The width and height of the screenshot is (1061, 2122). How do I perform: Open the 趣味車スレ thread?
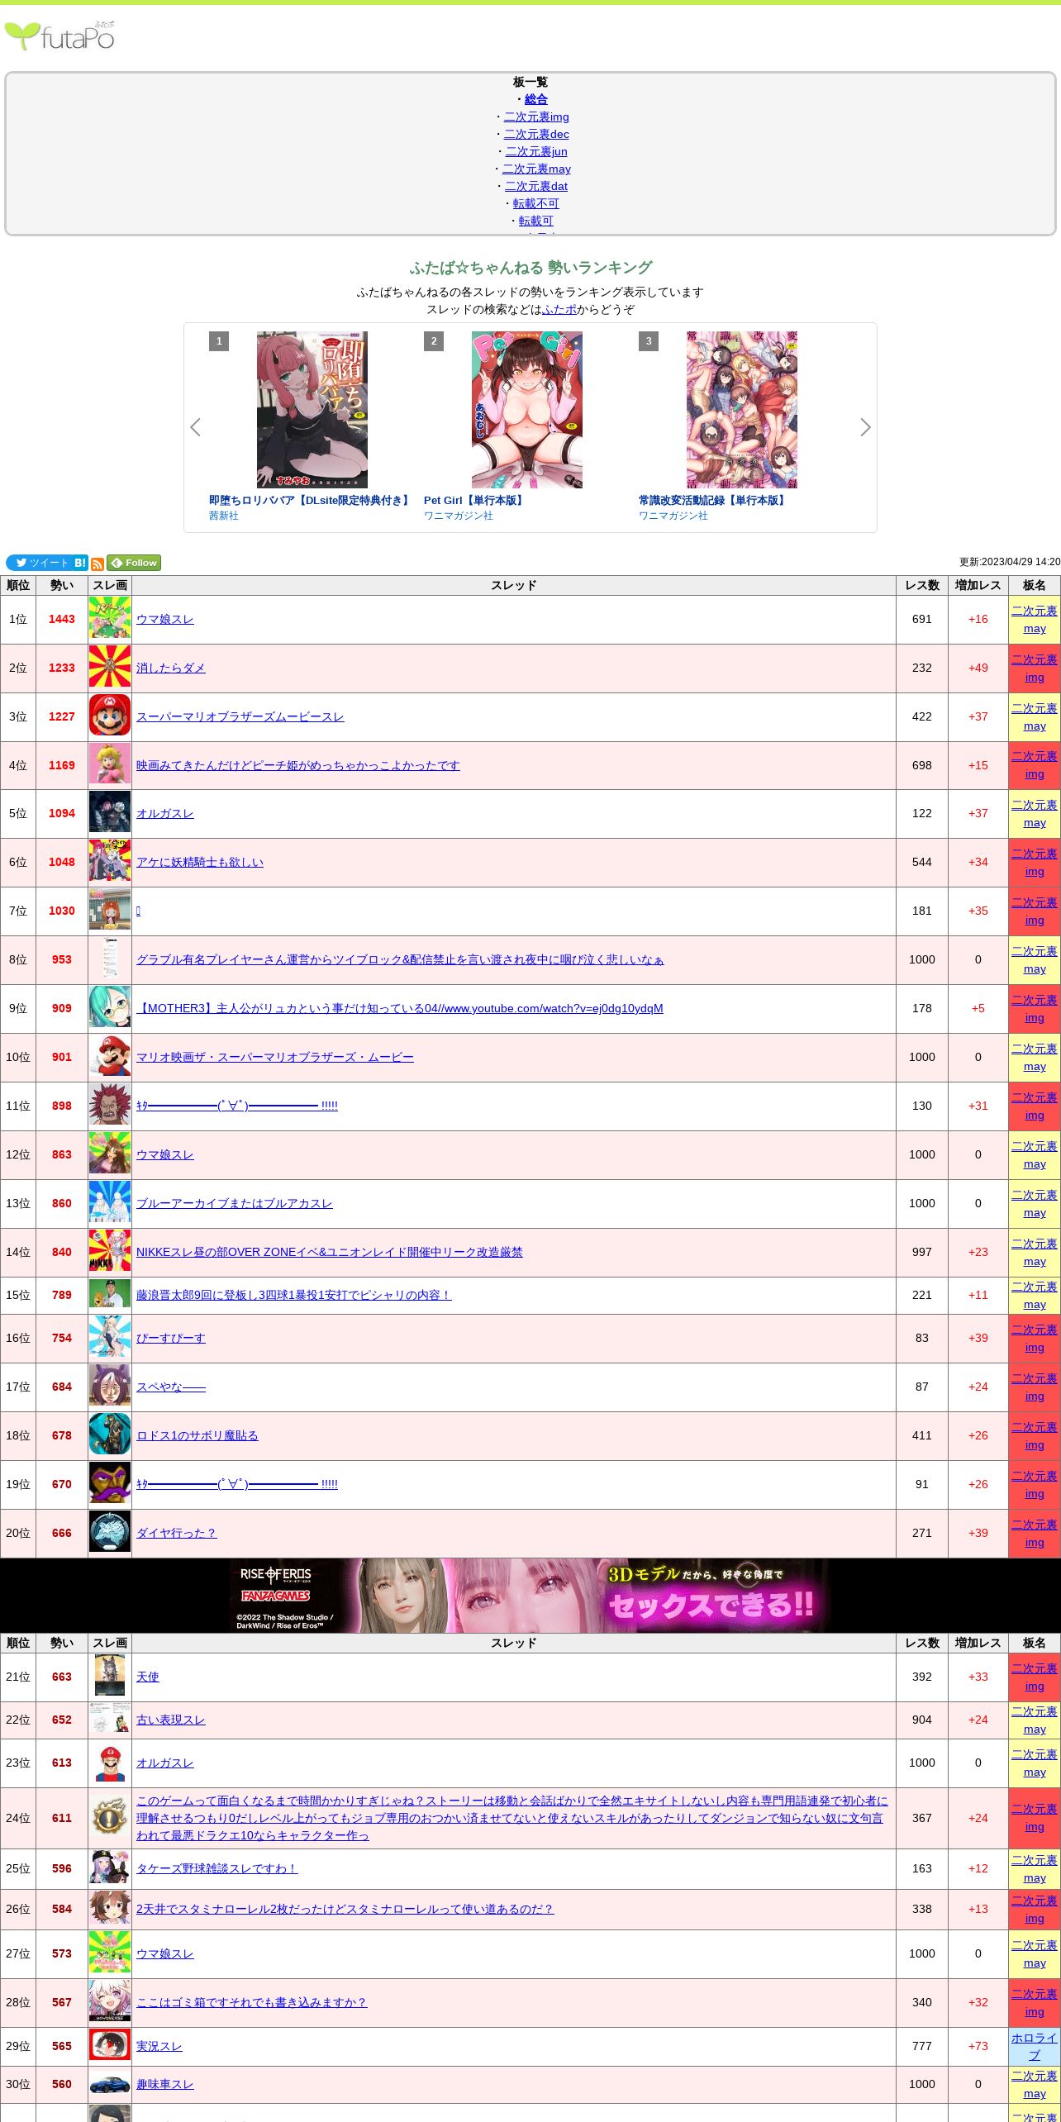coord(165,2084)
